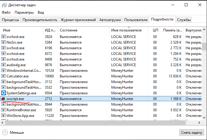Click icon of svchost.exe with PID 3924
Screen dimensions: 207x140
tap(4, 36)
